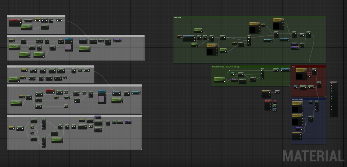Click the reroute dot in the "If Gradient" comment box
347x167 pixels.
[x=230, y=71]
